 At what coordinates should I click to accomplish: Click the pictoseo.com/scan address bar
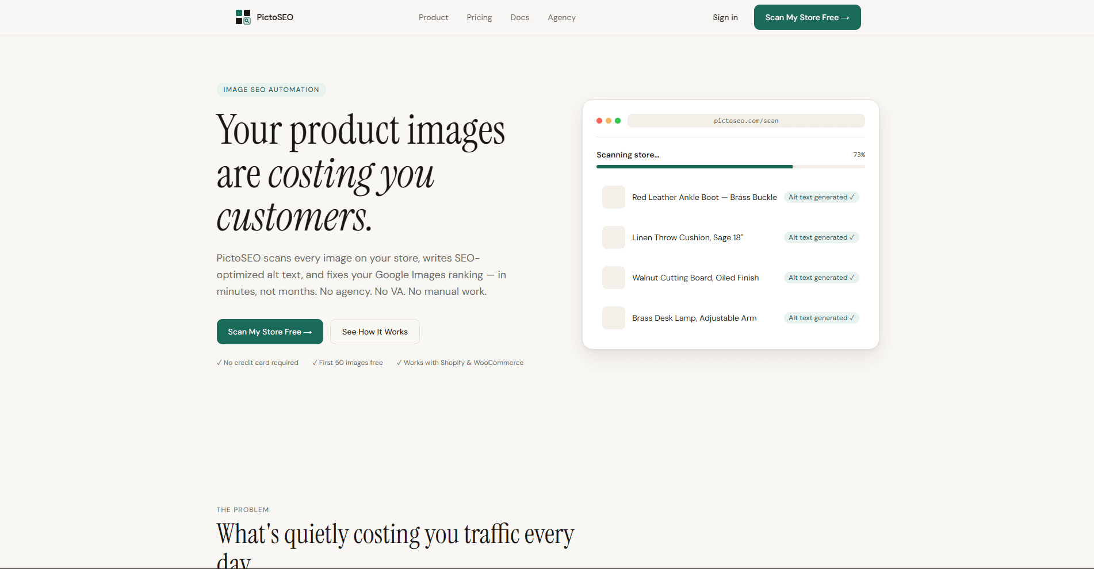tap(746, 121)
